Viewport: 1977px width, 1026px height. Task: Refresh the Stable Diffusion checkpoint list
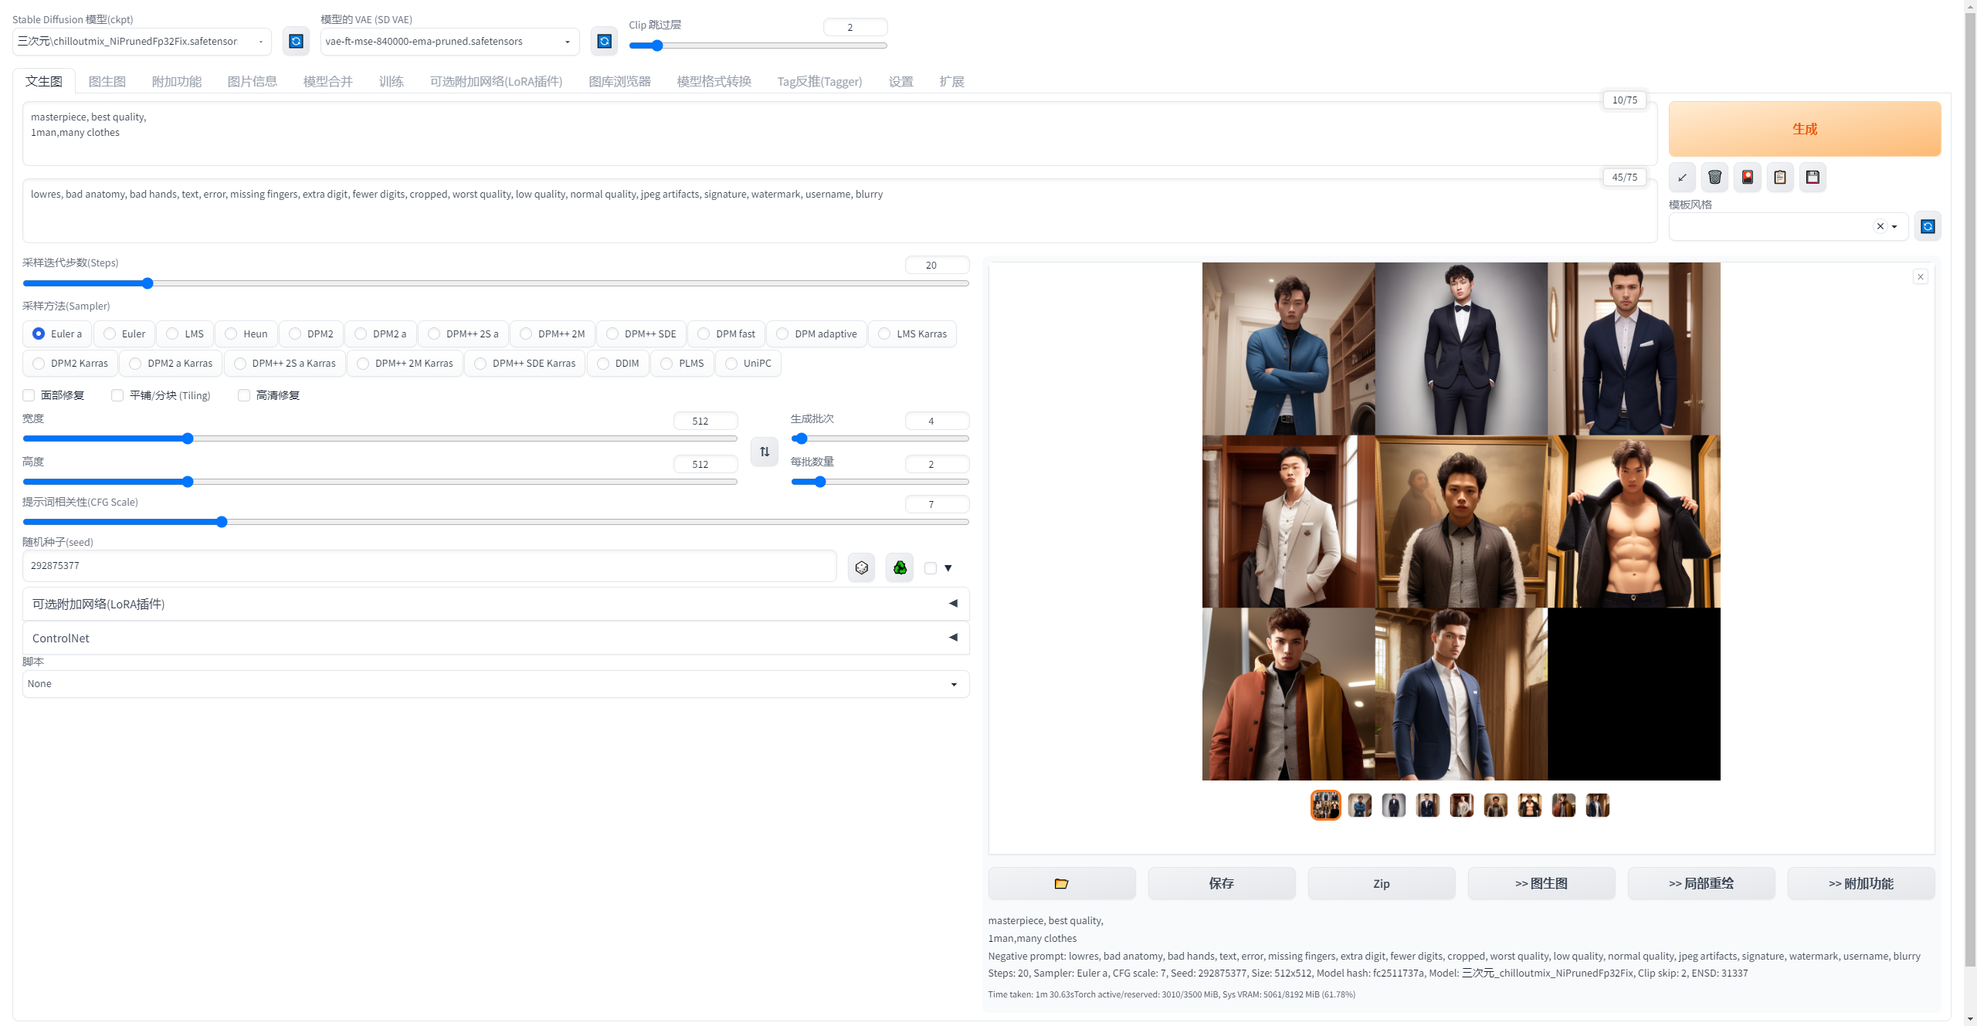tap(296, 41)
